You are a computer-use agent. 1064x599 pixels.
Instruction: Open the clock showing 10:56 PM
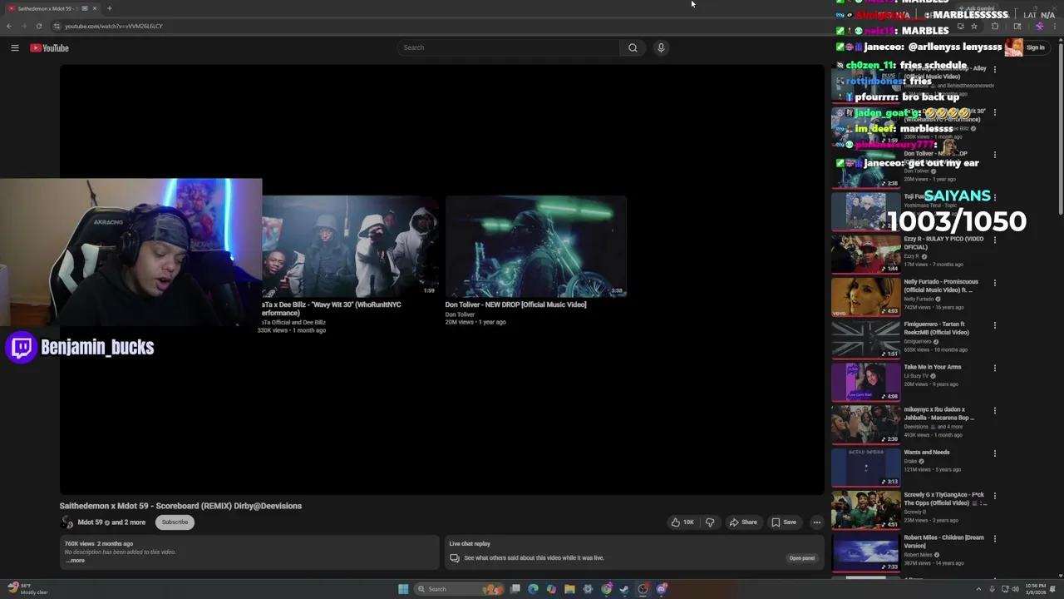point(1034,589)
